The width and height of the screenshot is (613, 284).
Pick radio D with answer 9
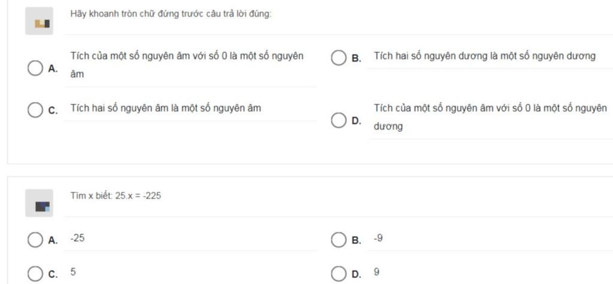coord(338,274)
